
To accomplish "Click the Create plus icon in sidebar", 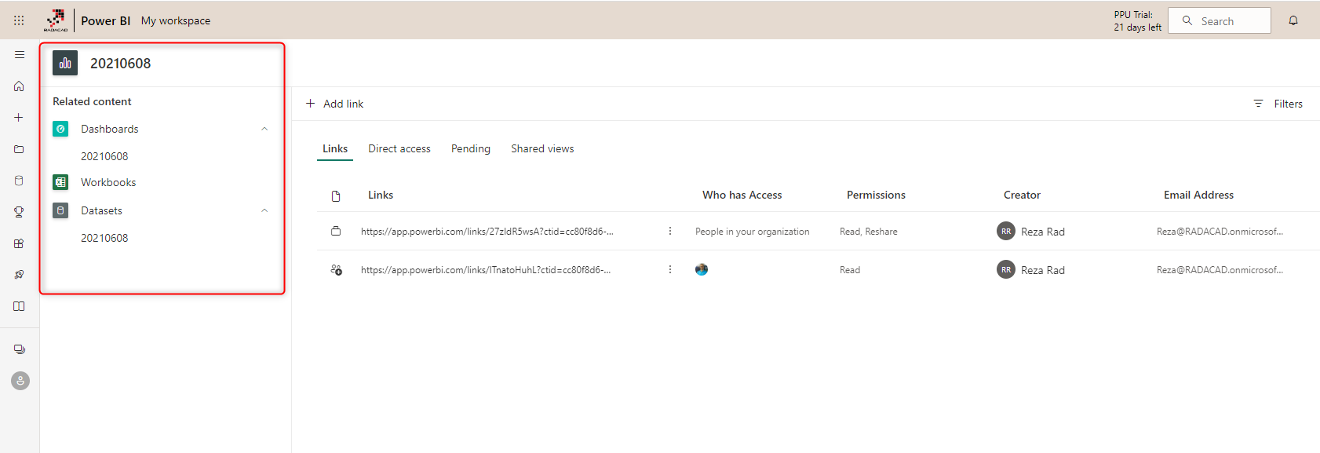I will pos(19,118).
